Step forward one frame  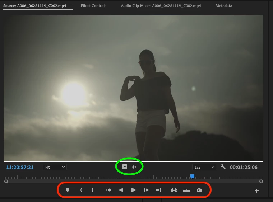pyautogui.click(x=146, y=190)
